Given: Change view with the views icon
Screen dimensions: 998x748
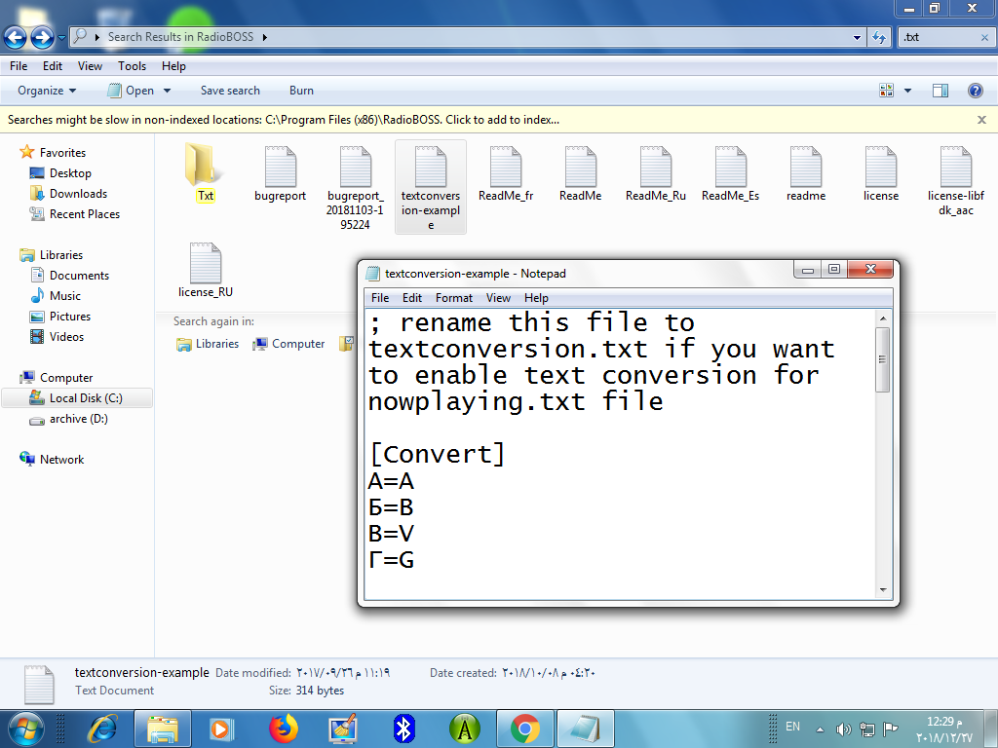Looking at the screenshot, I should [x=886, y=91].
